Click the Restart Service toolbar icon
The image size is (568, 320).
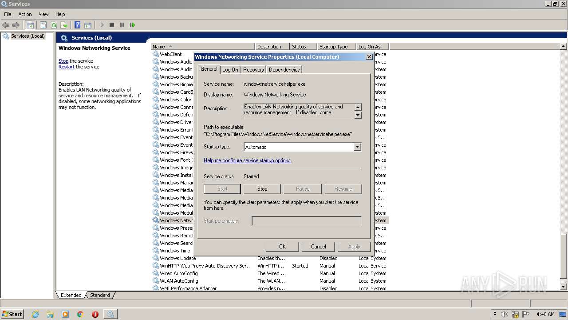click(132, 25)
